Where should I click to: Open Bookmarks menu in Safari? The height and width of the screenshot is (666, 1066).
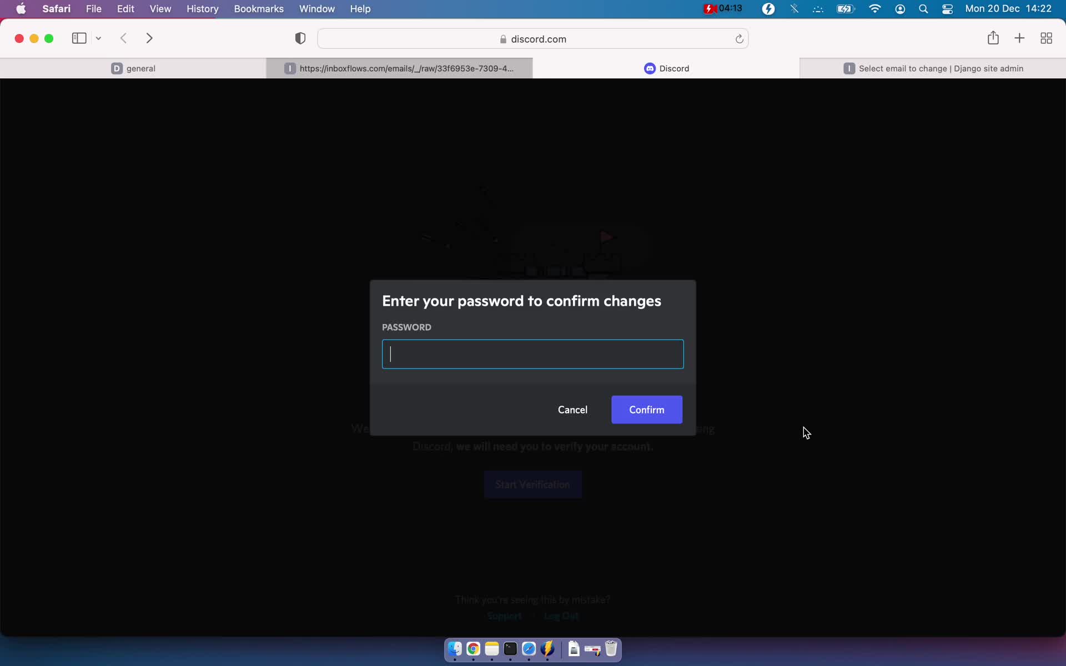pos(259,8)
